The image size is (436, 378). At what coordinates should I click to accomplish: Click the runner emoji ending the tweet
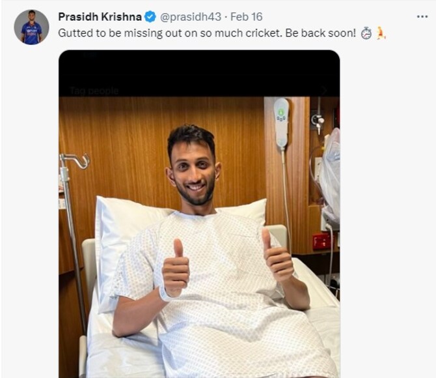381,33
